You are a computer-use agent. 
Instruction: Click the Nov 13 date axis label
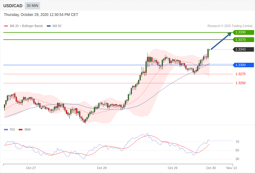(232, 168)
